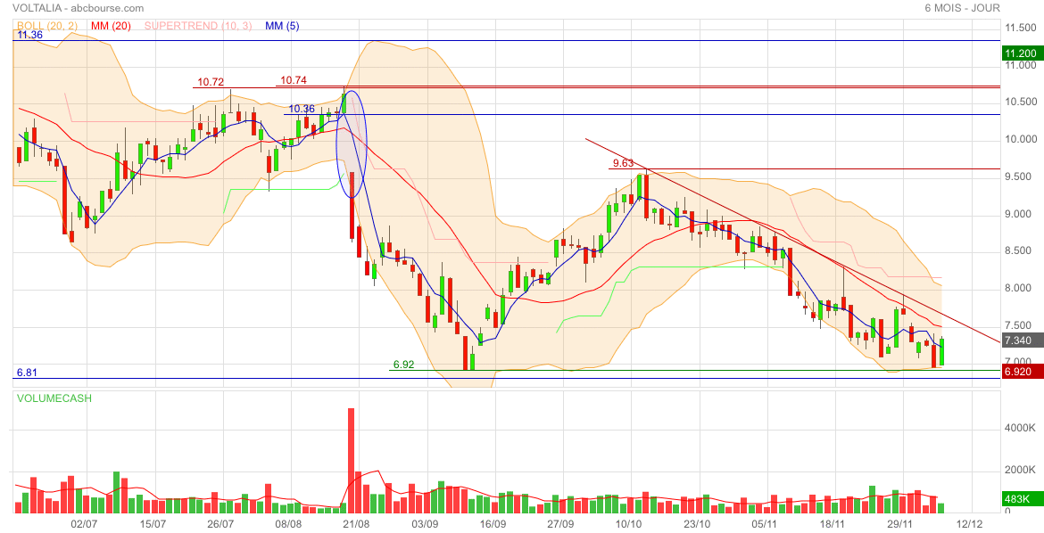This screenshot has height=533, width=1044.
Task: Click the "2000K" volume axis value
Action: [x=1020, y=470]
